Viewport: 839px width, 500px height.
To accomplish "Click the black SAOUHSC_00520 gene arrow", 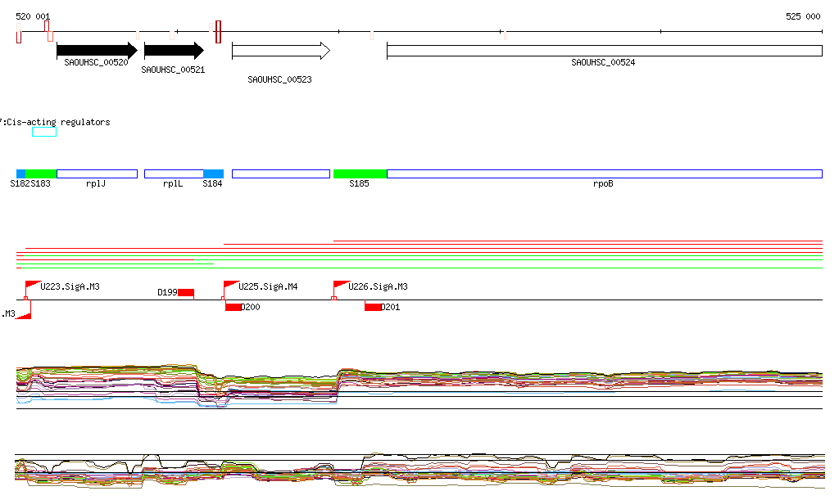I will point(96,51).
